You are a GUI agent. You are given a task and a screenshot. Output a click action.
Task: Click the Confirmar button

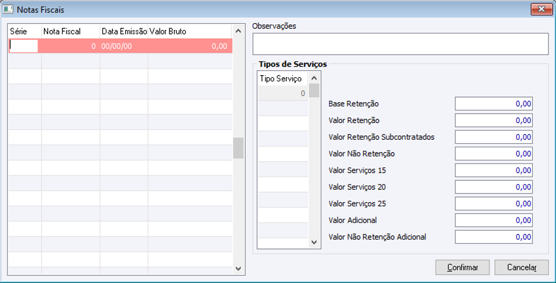[462, 267]
